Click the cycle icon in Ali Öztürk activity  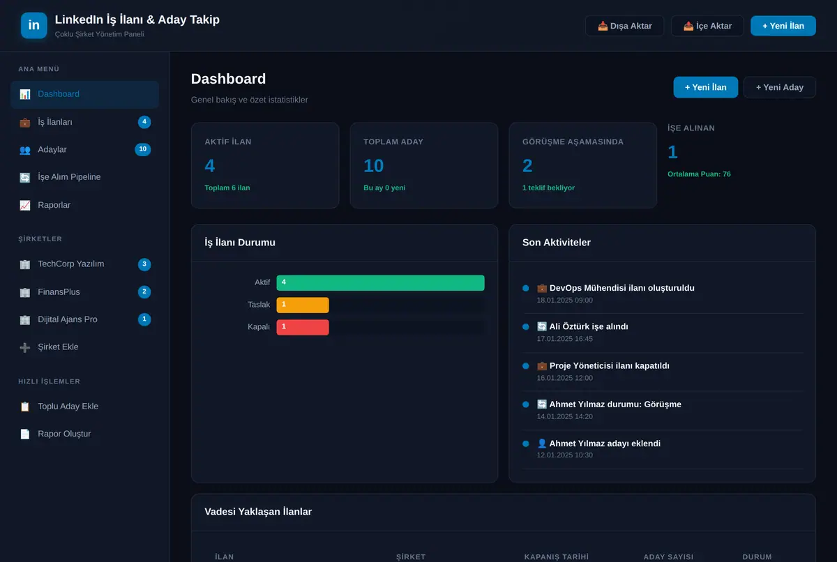(x=542, y=326)
